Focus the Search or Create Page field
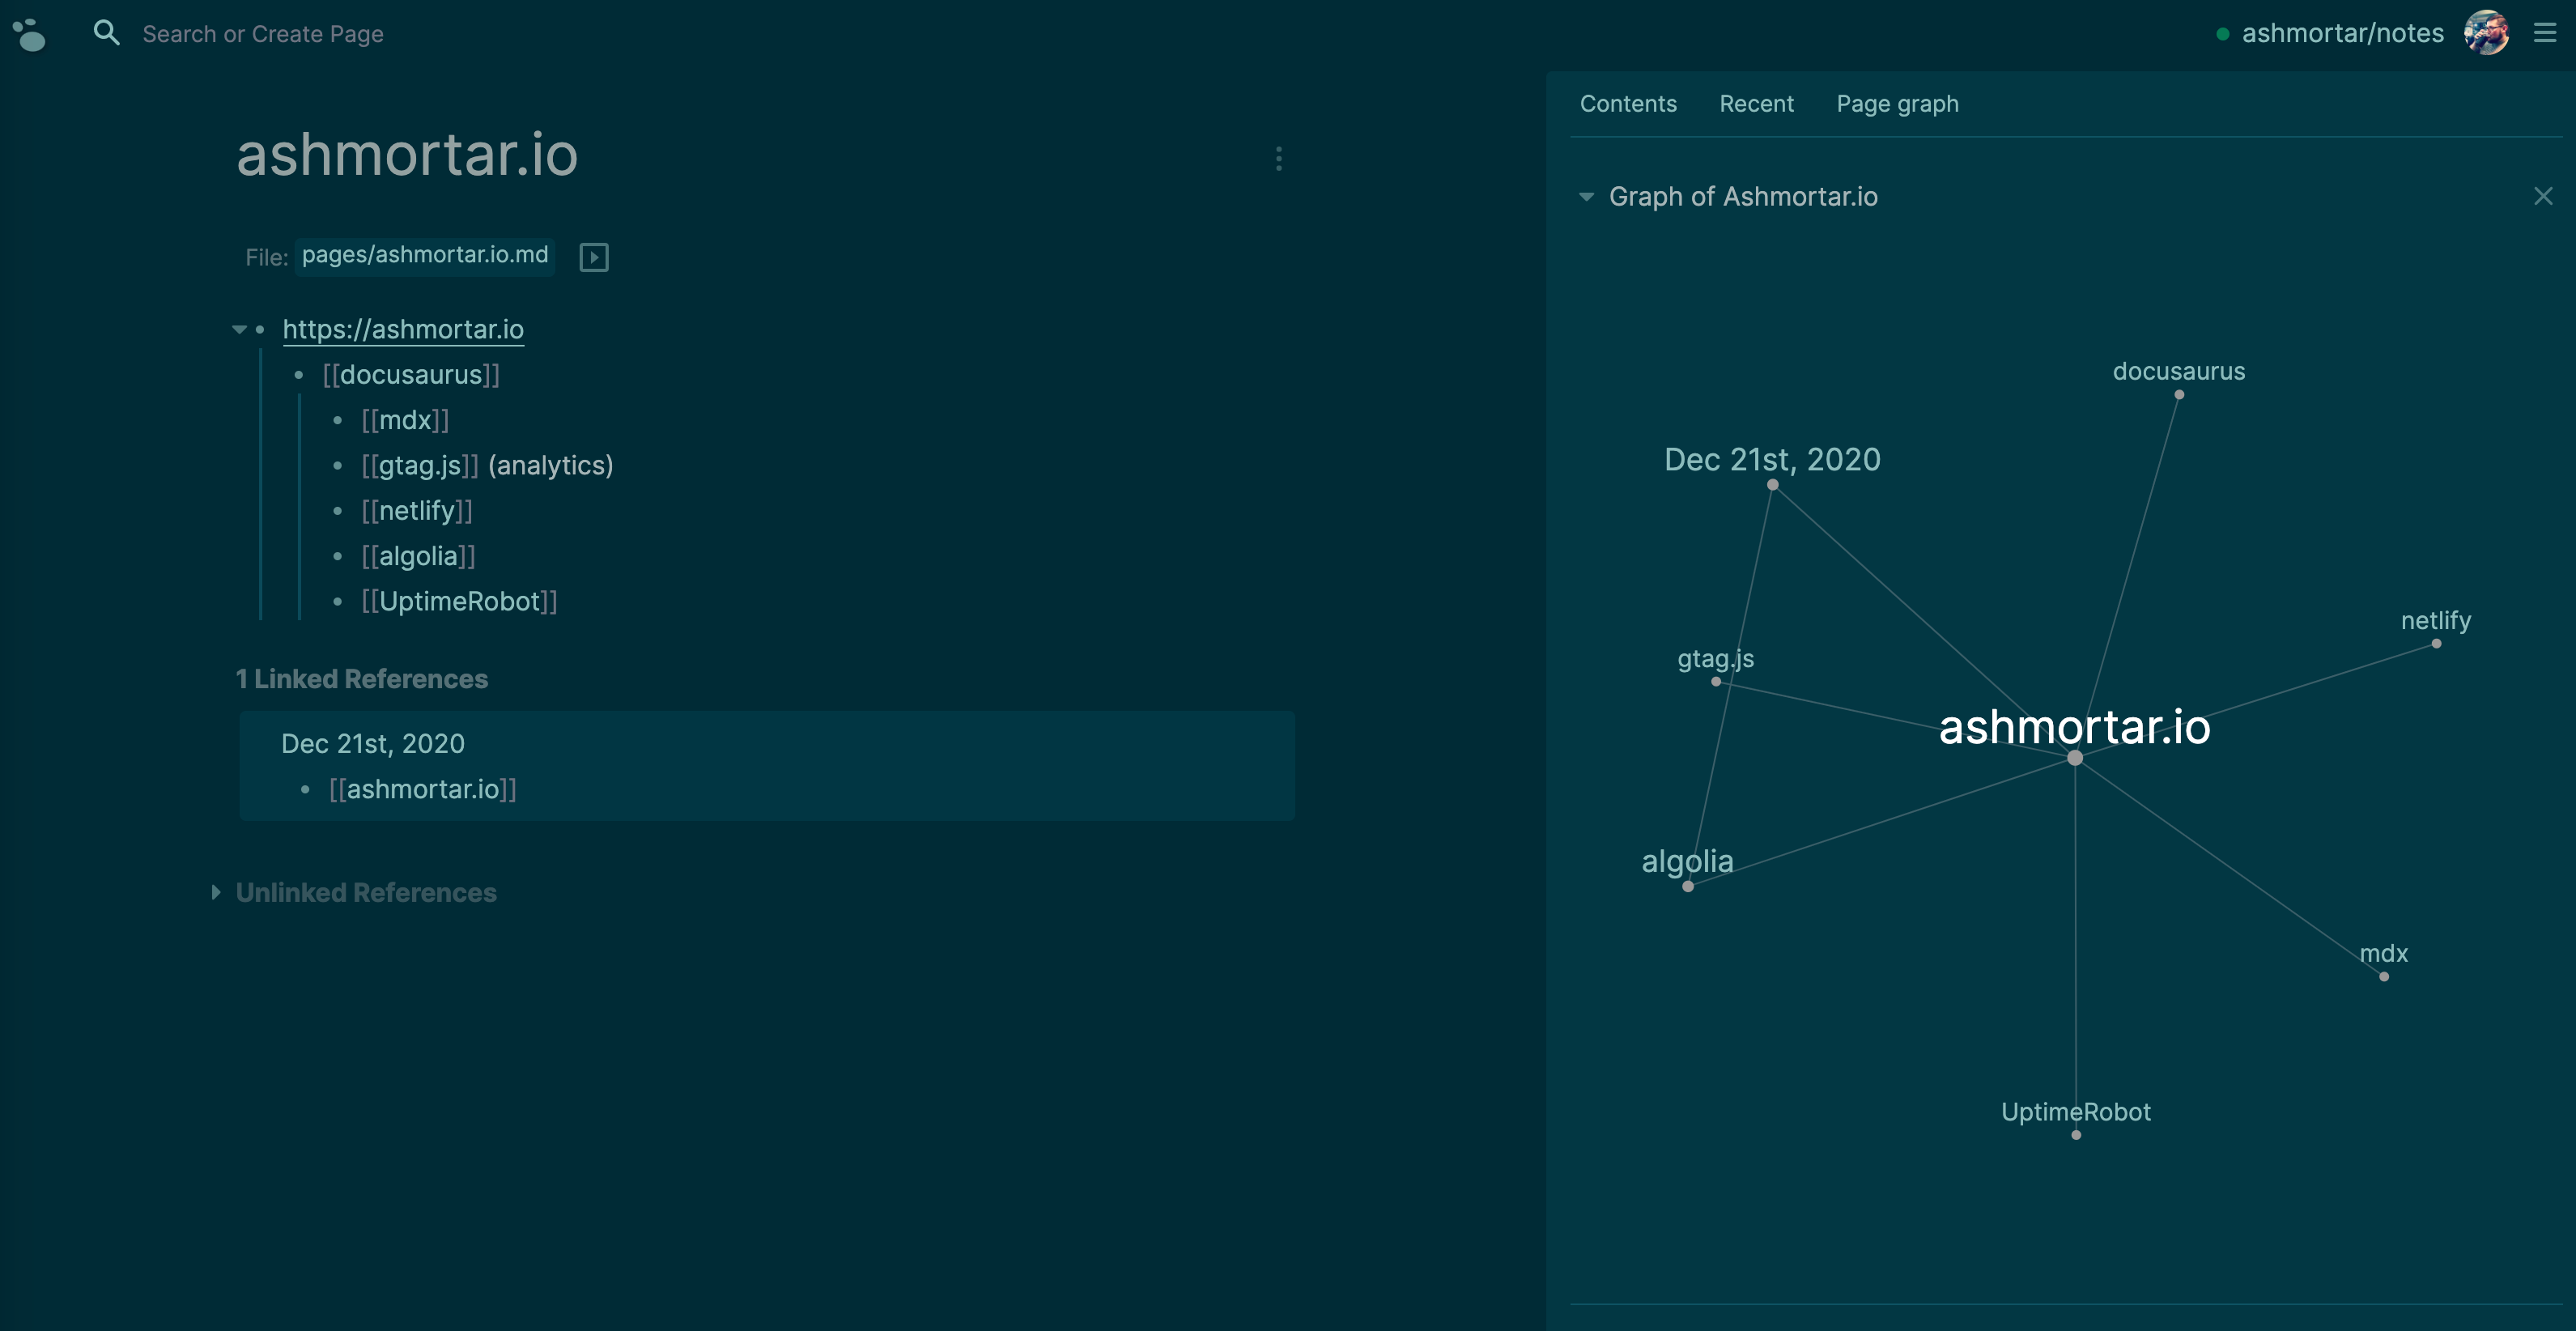 pos(263,34)
